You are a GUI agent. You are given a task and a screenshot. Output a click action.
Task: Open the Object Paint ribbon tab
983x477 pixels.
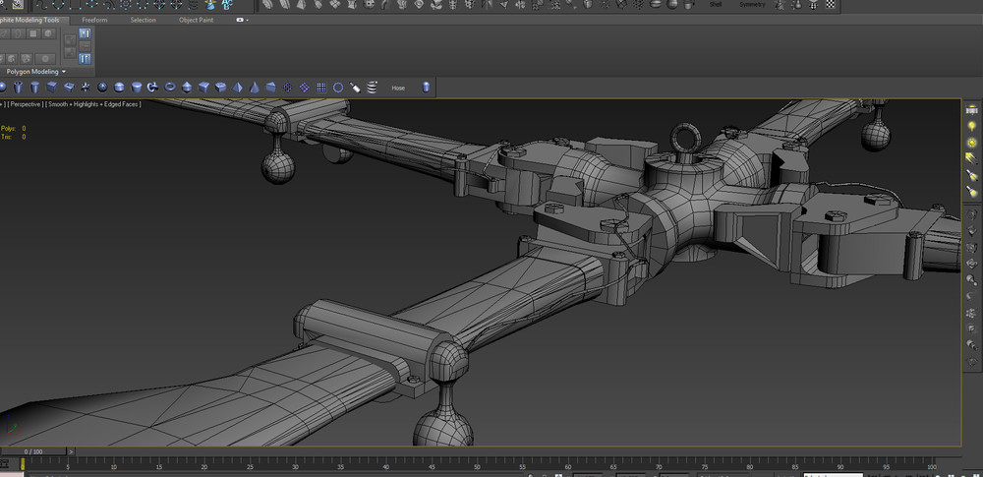click(196, 20)
